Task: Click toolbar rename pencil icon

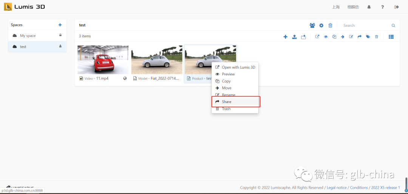Action: tap(351, 37)
